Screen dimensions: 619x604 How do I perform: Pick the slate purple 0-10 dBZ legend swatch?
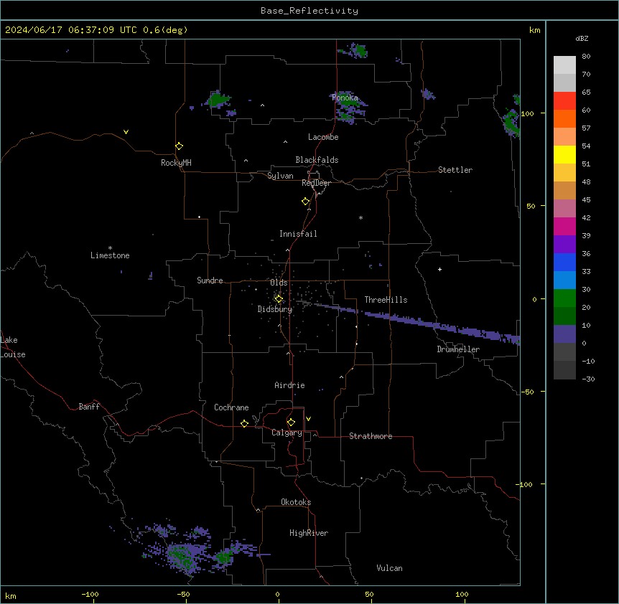(564, 334)
